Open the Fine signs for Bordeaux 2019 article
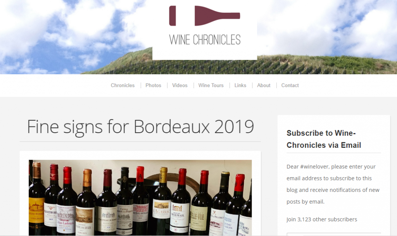Screen dimensions: 397x236 [140, 127]
